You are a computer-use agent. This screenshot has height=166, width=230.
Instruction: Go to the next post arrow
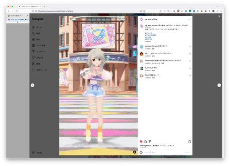point(219,85)
